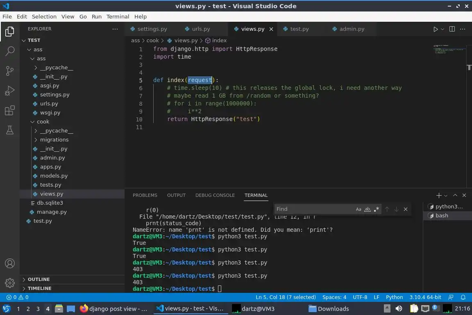Image resolution: width=472 pixels, height=315 pixels.
Task: Switch to the PROBLEMS panel tab
Action: [145, 195]
